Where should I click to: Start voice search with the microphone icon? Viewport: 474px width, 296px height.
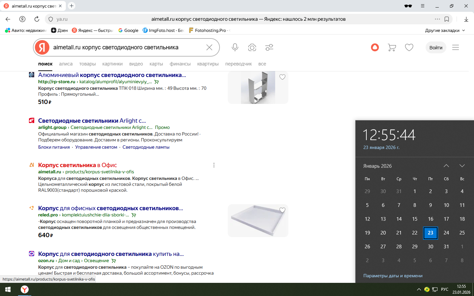coord(235,47)
